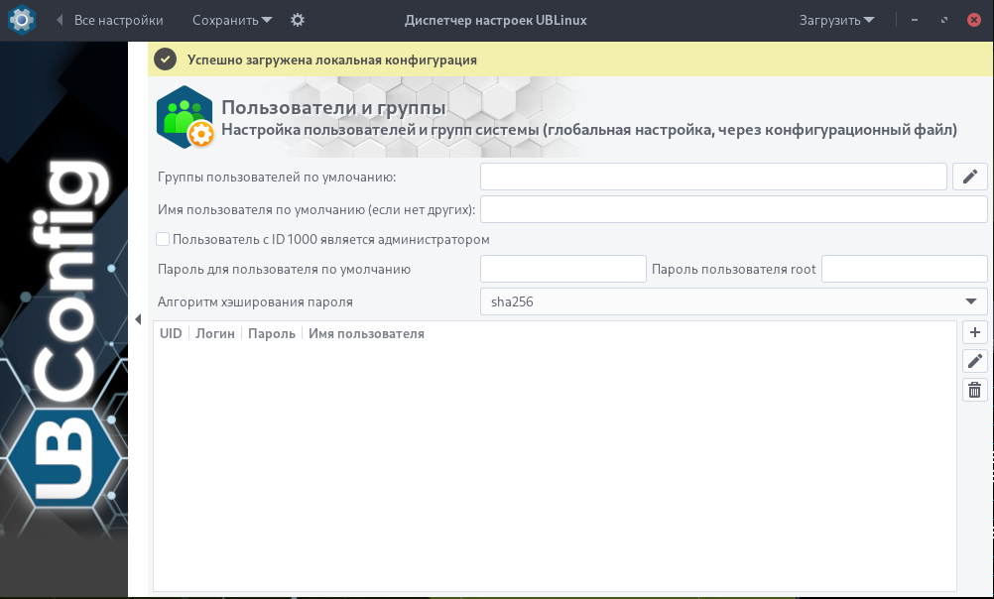Viewport: 994px width, 599px height.
Task: Collapse the left sidebar panel arrow
Action: coord(138,318)
